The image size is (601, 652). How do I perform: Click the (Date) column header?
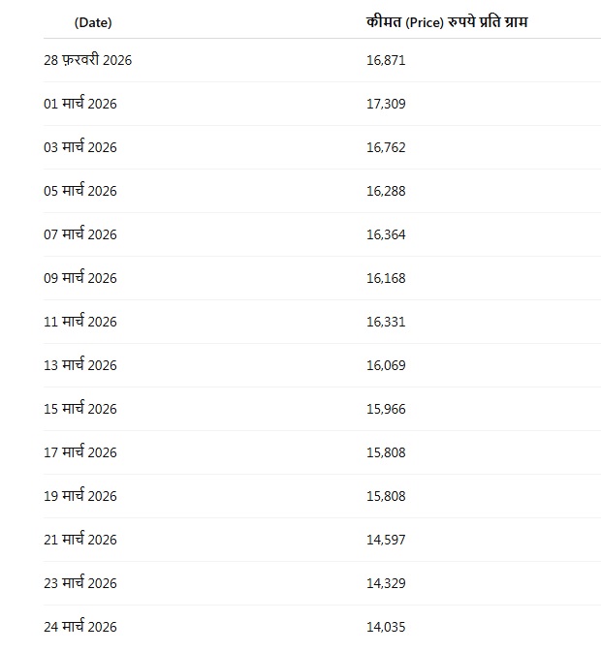[x=93, y=22]
